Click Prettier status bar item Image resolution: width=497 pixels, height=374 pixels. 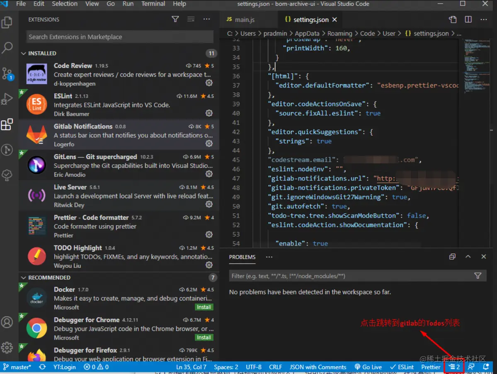[430, 367]
